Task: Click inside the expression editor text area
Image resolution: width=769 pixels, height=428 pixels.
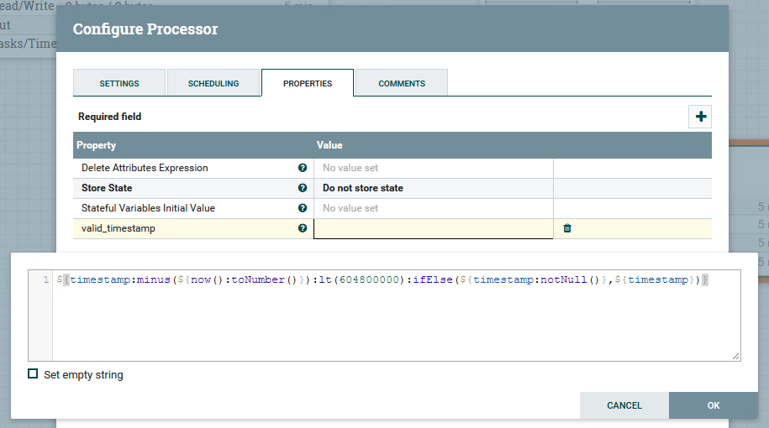Action: click(397, 316)
